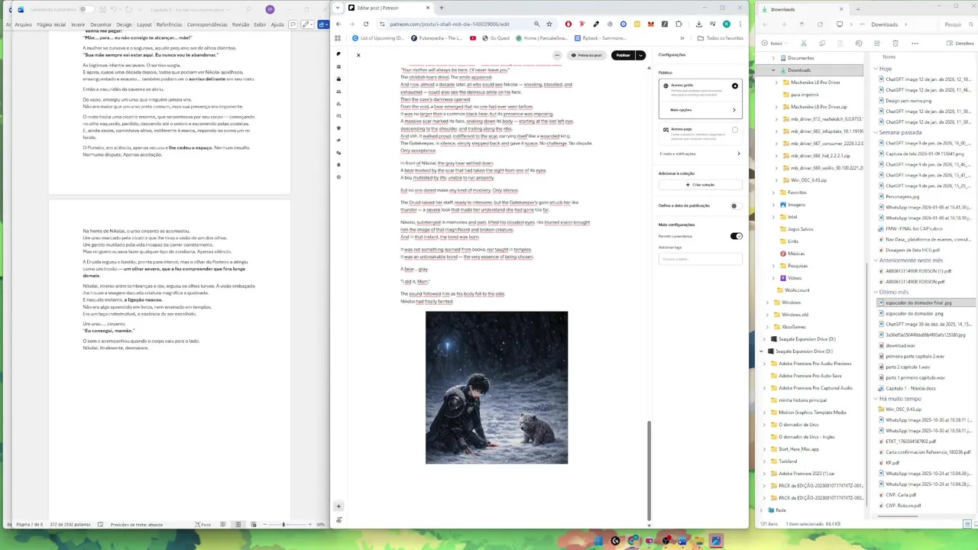Expand the Documentos tree node in Explorer

[774, 58]
